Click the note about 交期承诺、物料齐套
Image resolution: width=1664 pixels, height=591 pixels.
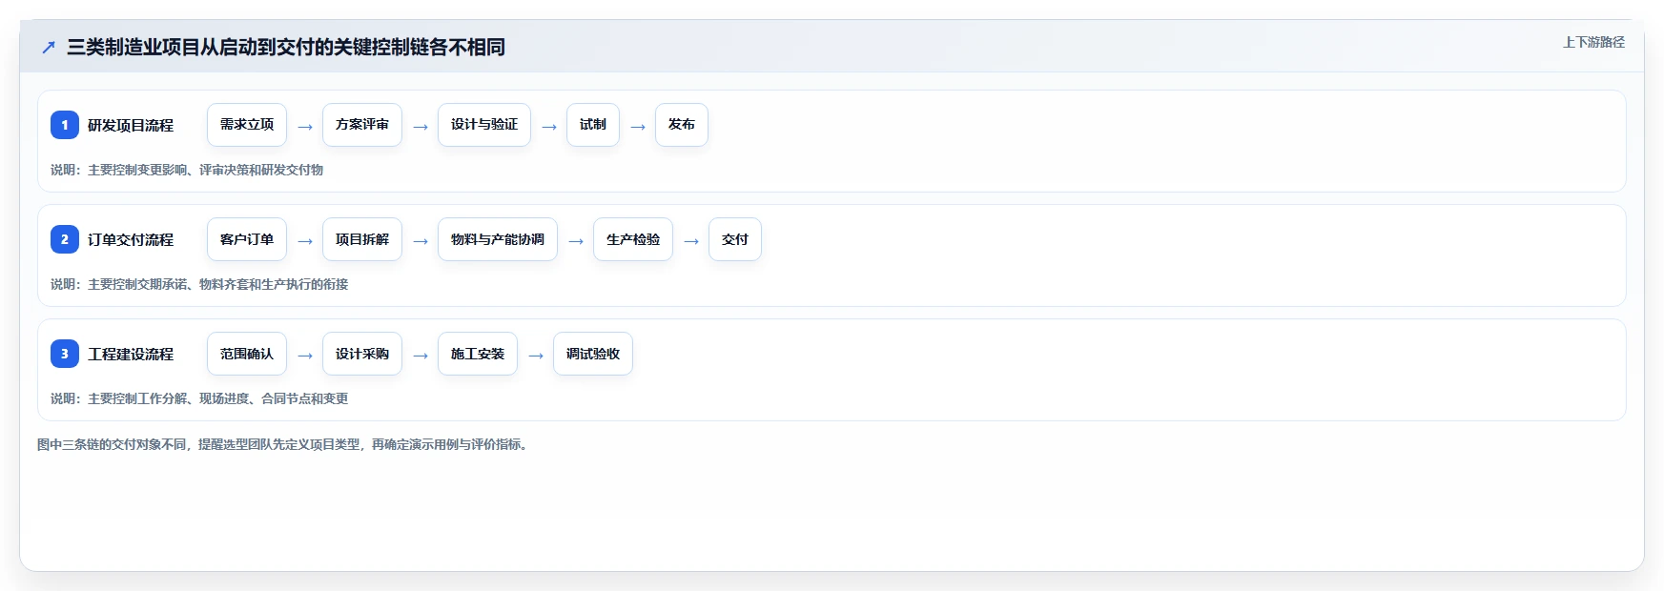click(199, 284)
